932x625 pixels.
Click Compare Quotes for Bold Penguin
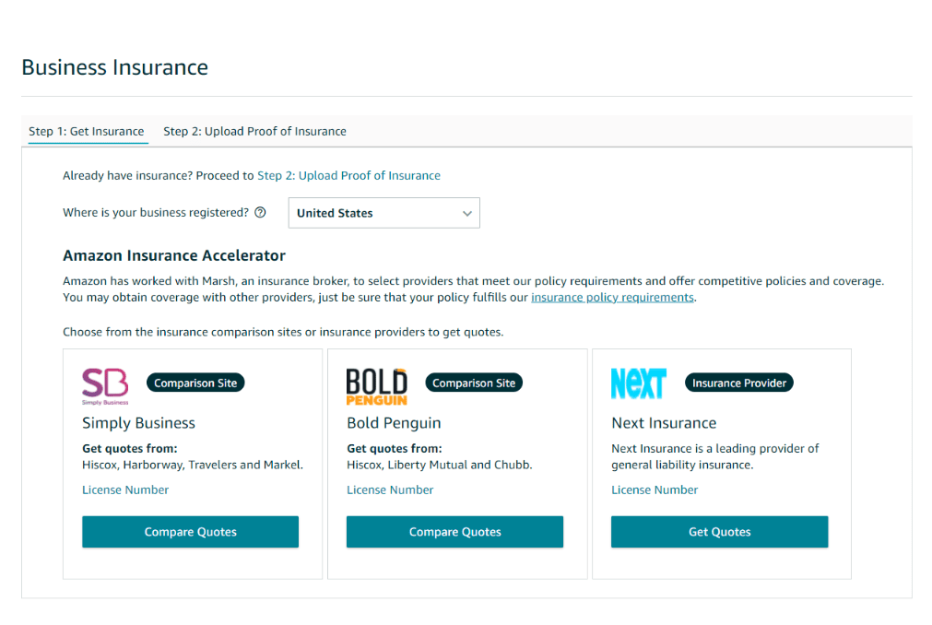pos(454,532)
